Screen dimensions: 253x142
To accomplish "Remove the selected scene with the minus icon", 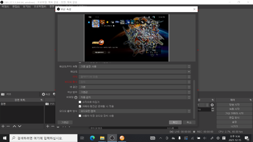I will [8, 126].
